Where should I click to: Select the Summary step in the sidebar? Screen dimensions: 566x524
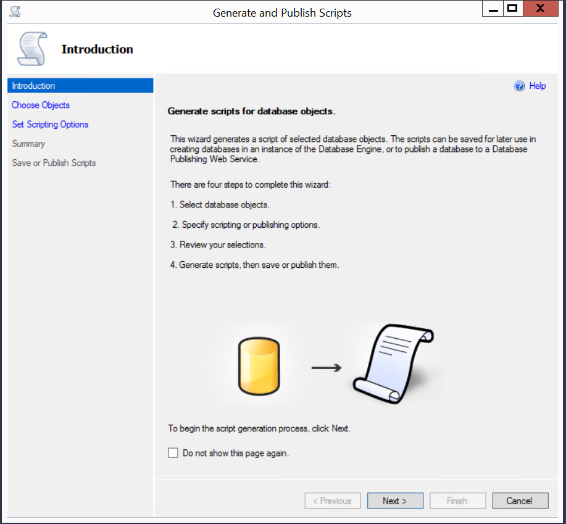point(28,144)
